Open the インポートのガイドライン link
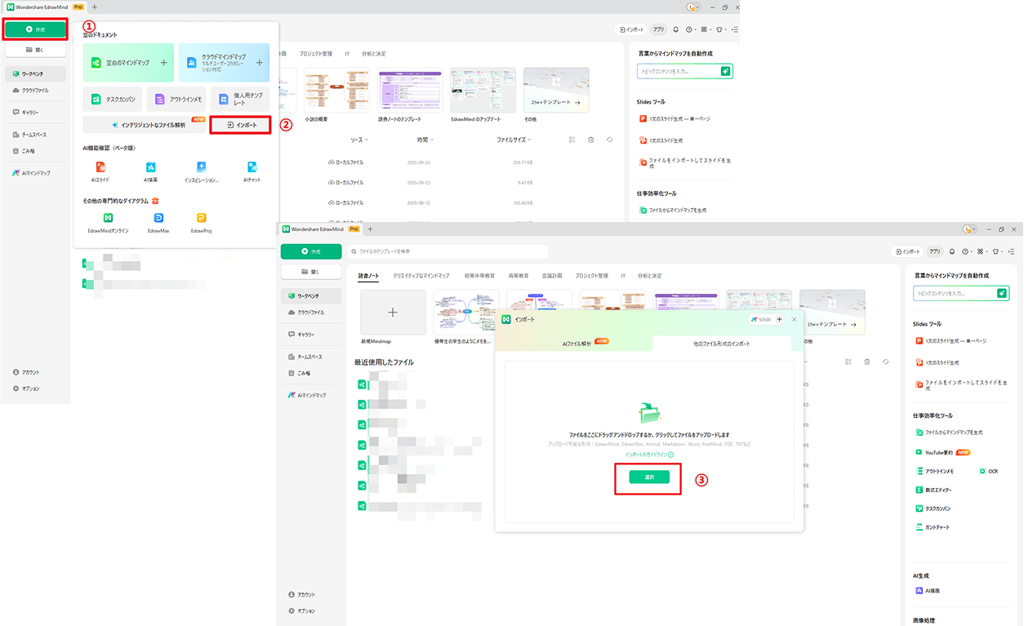Image resolution: width=1024 pixels, height=626 pixels. click(648, 455)
